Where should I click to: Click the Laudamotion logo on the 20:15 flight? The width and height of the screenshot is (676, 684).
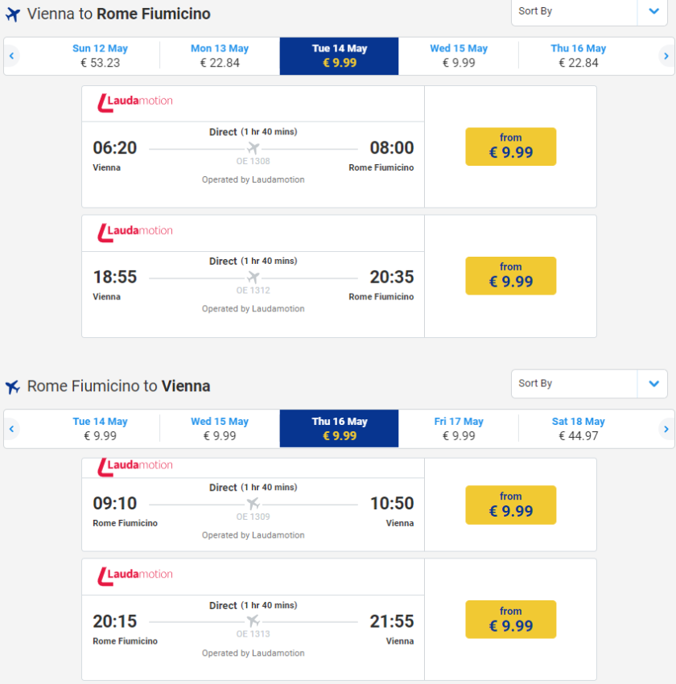click(135, 575)
